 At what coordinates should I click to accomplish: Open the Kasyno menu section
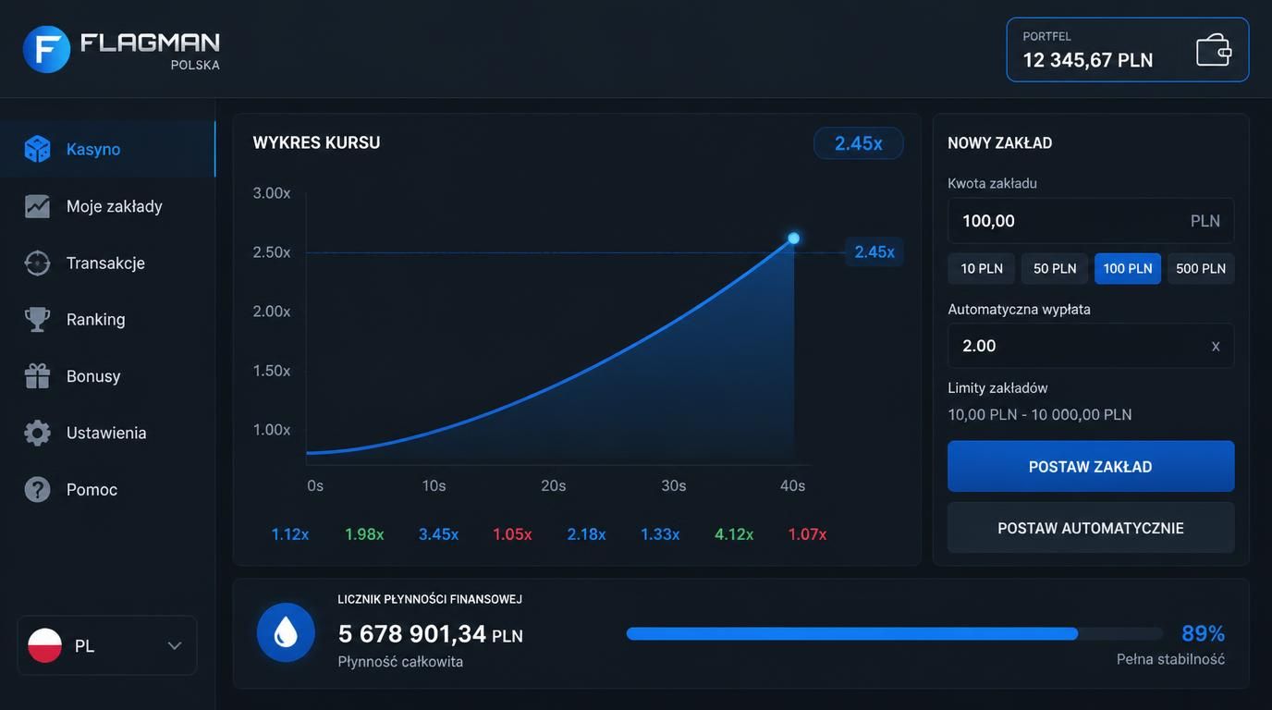pos(107,149)
